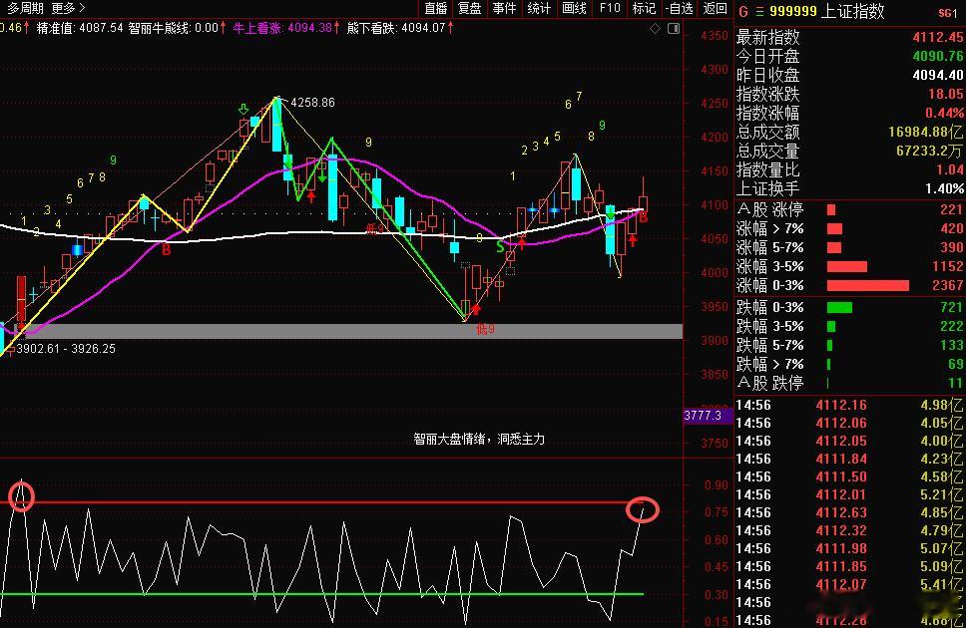Viewport: 966px width, 628px height.
Task: Click the red B marker below the white line
Action: pyautogui.click(x=166, y=250)
